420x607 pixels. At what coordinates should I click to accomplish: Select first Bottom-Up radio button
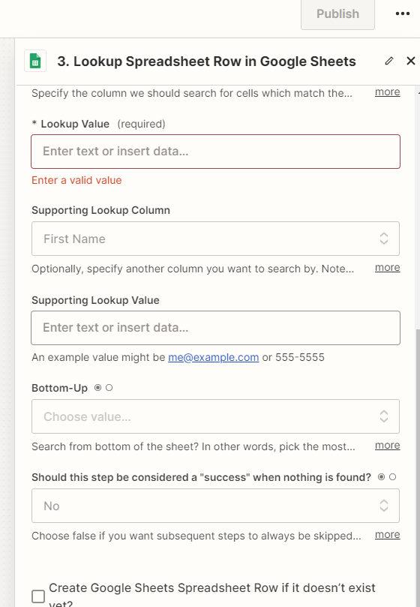(98, 387)
